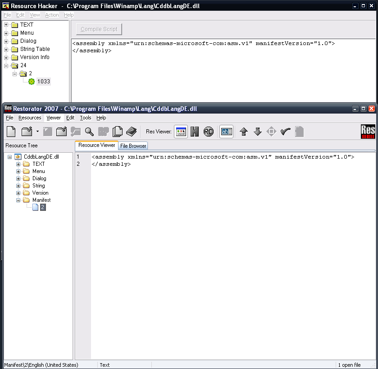
Task: Click the Save As folder icon in Restorator
Action: pos(61,132)
